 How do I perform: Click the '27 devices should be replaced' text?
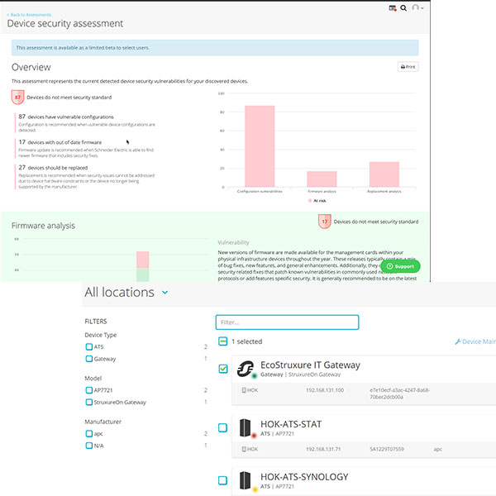point(53,168)
